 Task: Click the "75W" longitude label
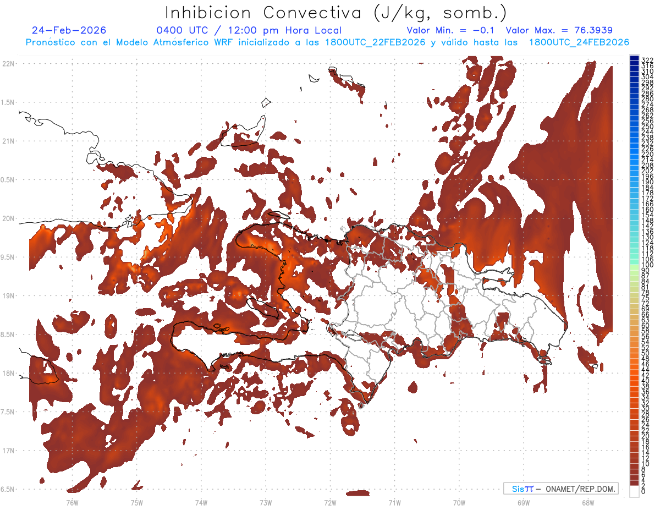coord(136,502)
